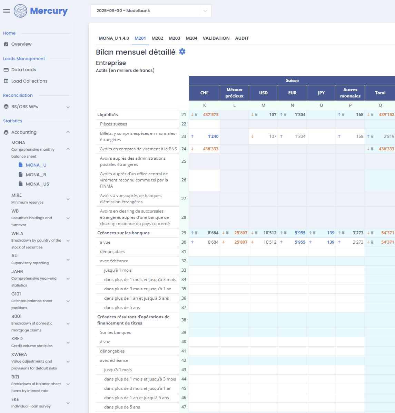Click the Home link in the sidebar
Screen dimensions: 395x413
click(9, 33)
